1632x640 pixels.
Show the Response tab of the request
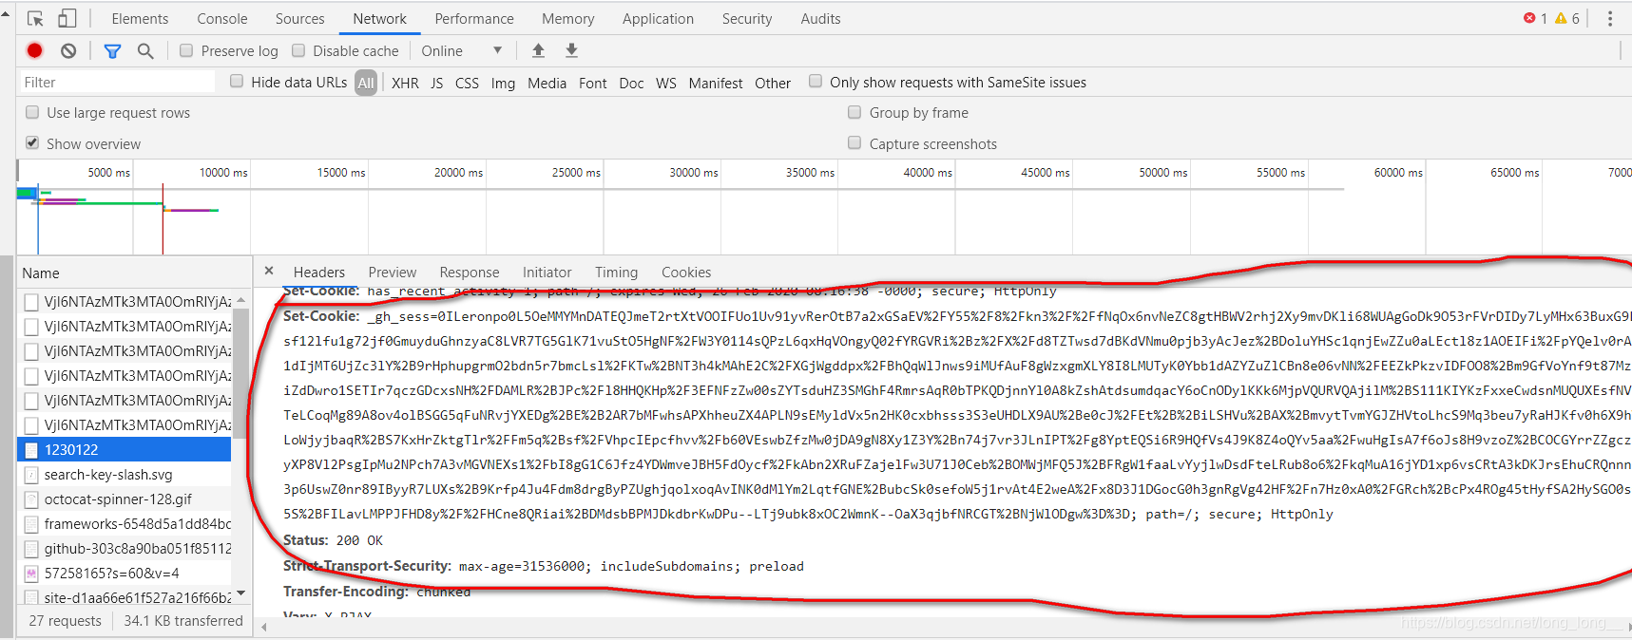pyautogui.click(x=470, y=273)
